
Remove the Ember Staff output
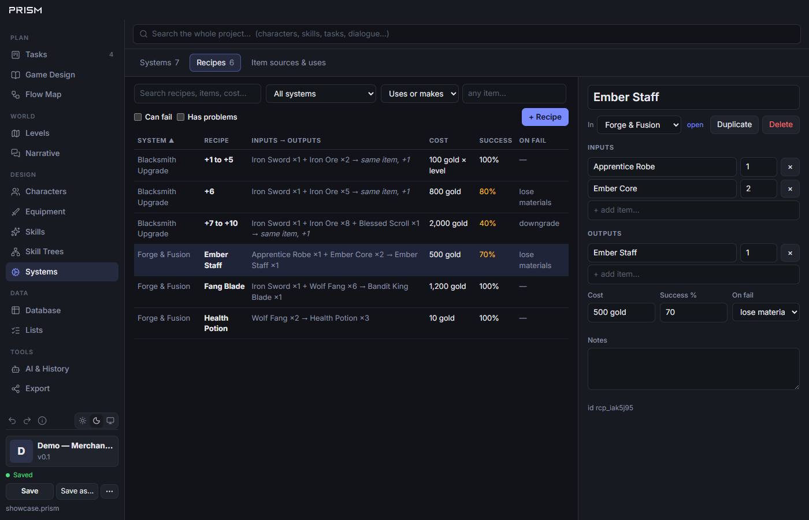point(790,253)
